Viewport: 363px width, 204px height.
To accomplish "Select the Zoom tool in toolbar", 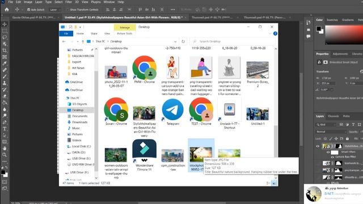I will coord(5,155).
